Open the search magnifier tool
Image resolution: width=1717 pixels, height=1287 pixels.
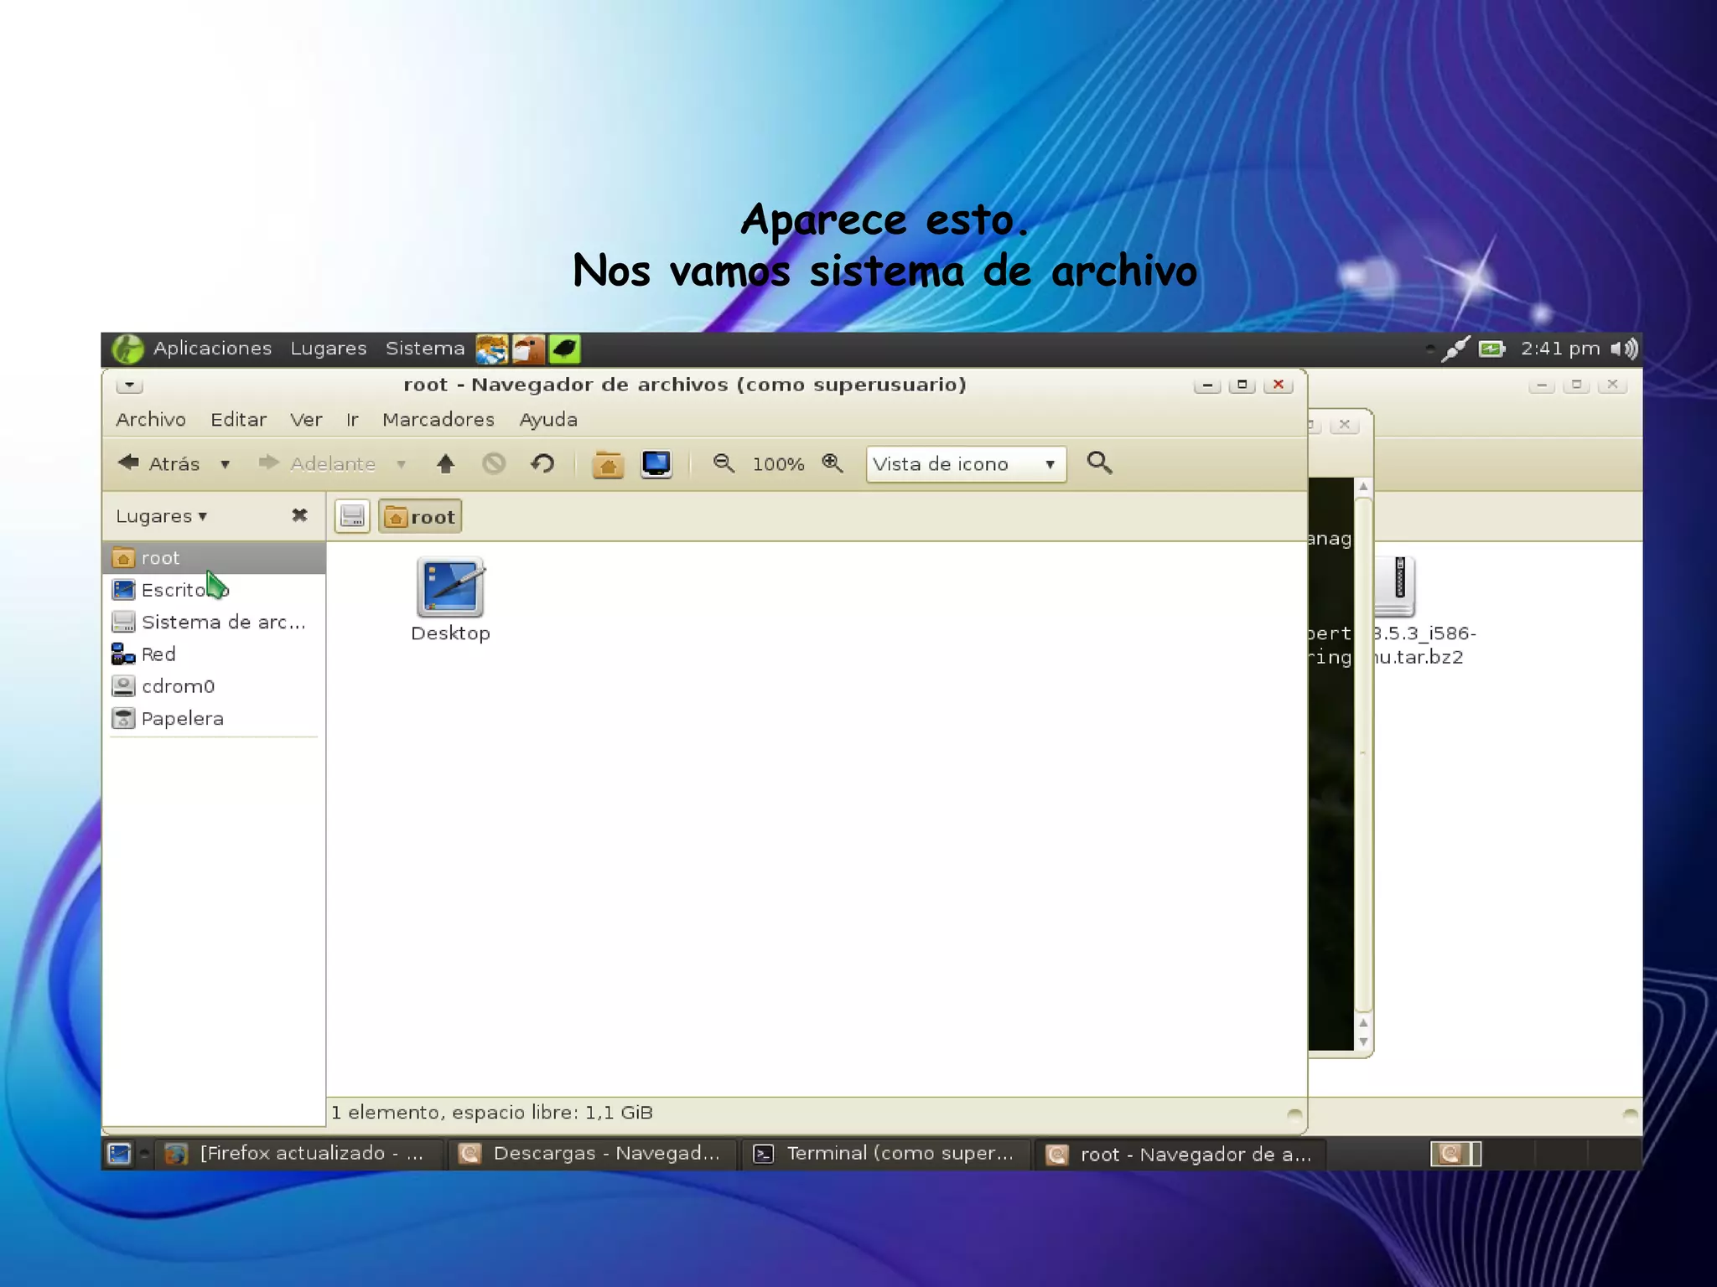[x=1099, y=463]
